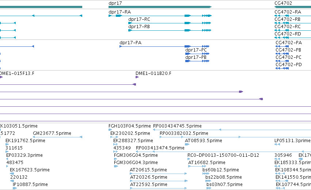Select the RP003434745.5prime EST label
311x190 pixels.
pos(177,126)
